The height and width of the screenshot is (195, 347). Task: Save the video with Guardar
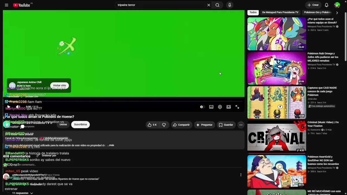point(226,125)
